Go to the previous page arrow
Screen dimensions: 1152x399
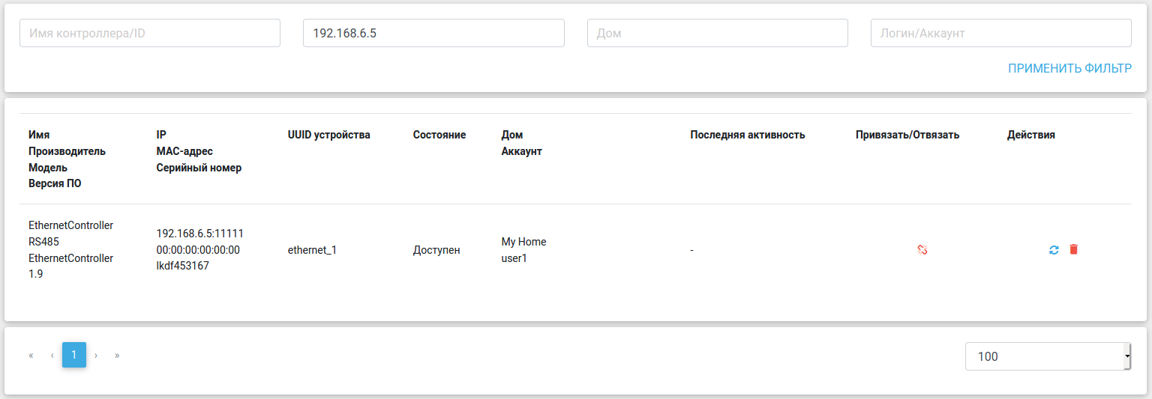point(52,355)
